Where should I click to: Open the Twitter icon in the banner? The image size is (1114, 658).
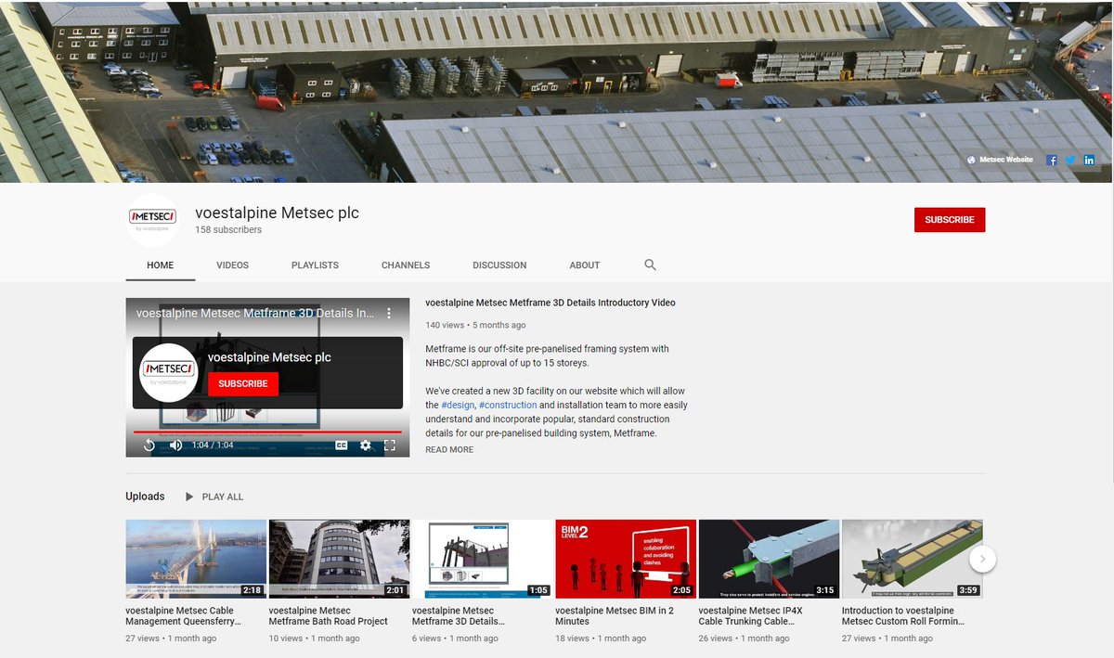1070,160
